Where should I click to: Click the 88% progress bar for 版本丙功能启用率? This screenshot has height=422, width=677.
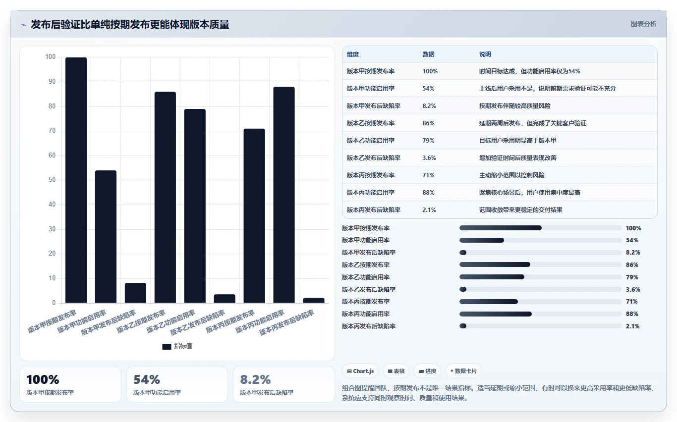tap(541, 314)
